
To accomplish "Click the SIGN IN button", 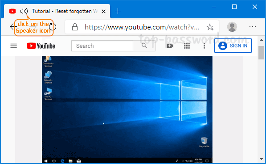I will (233, 46).
